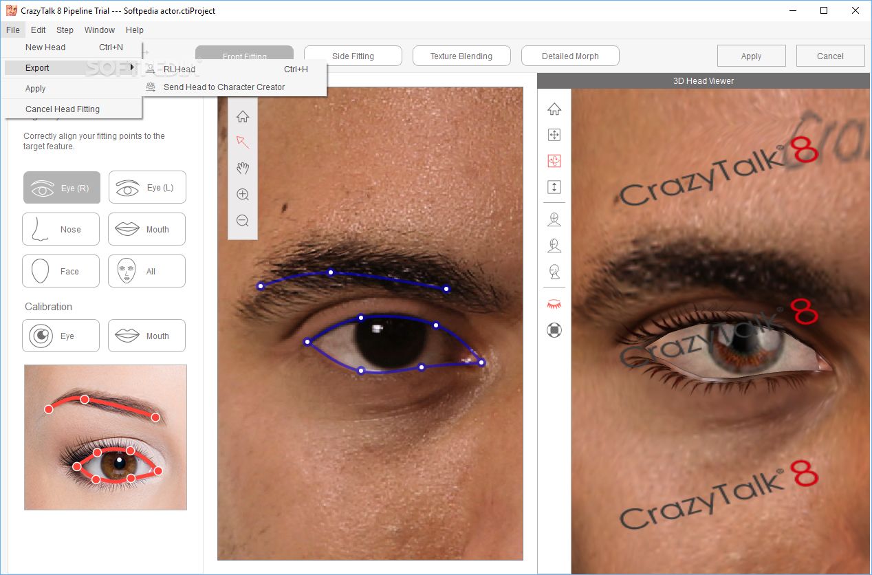
Task: Open Eye calibration
Action: click(x=61, y=336)
